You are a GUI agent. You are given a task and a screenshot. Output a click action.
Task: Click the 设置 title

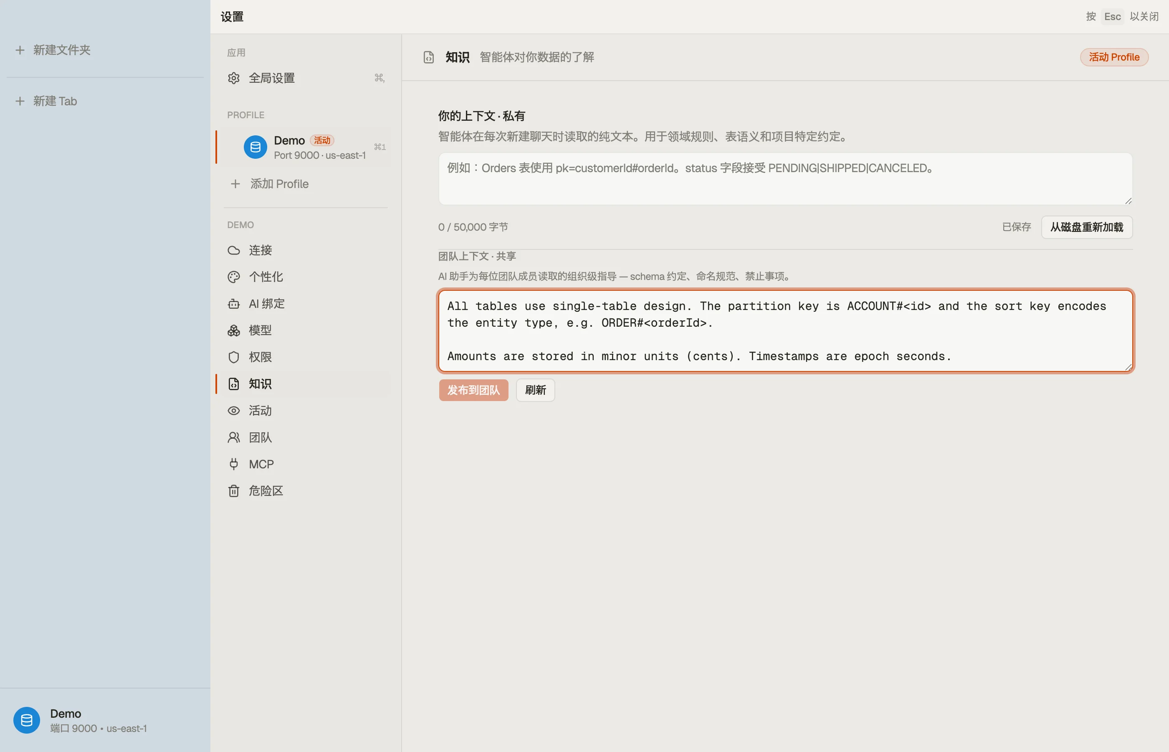(232, 17)
